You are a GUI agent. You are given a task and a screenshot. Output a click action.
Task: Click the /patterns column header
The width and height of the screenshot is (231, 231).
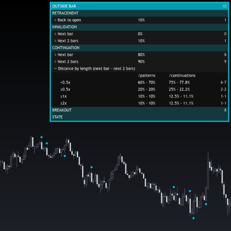coord(147,75)
